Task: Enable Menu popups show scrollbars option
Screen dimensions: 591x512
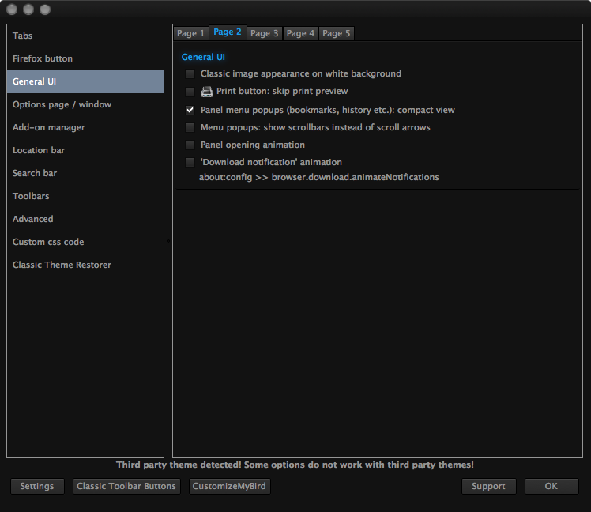Action: [190, 127]
